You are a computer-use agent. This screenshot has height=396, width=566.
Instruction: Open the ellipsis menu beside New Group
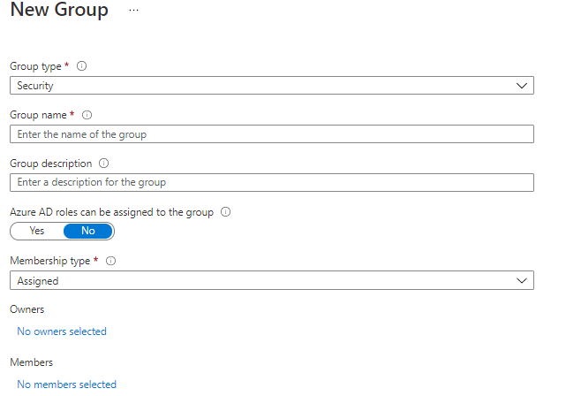[x=133, y=10]
